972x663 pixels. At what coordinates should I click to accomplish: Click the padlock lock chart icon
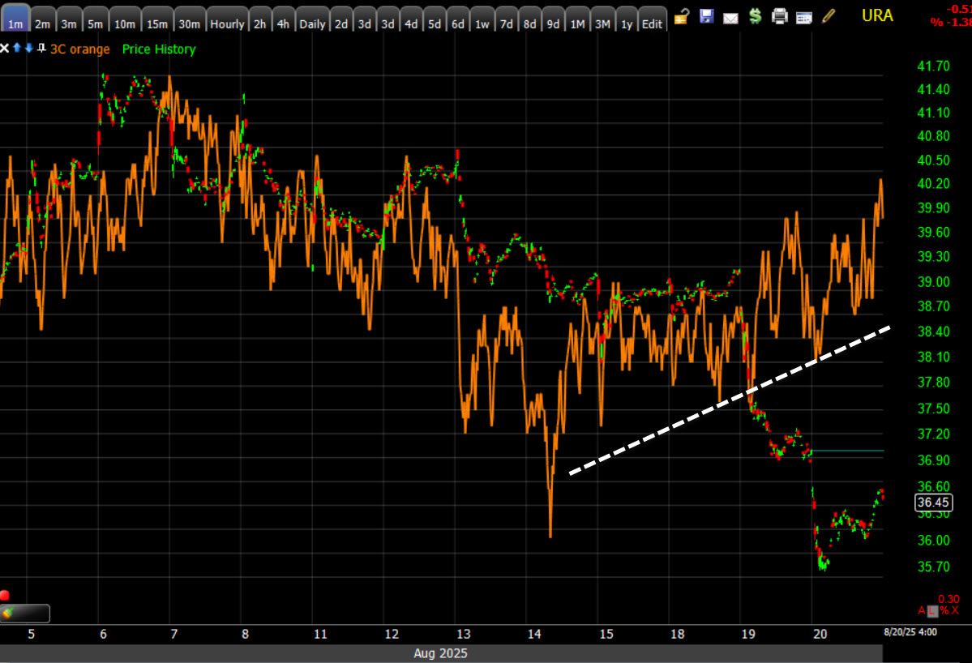click(682, 15)
